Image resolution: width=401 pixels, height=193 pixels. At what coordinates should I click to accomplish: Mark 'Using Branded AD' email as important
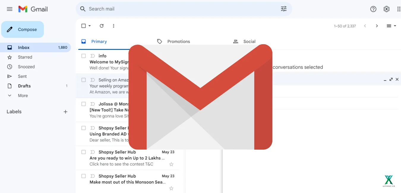coord(93,128)
